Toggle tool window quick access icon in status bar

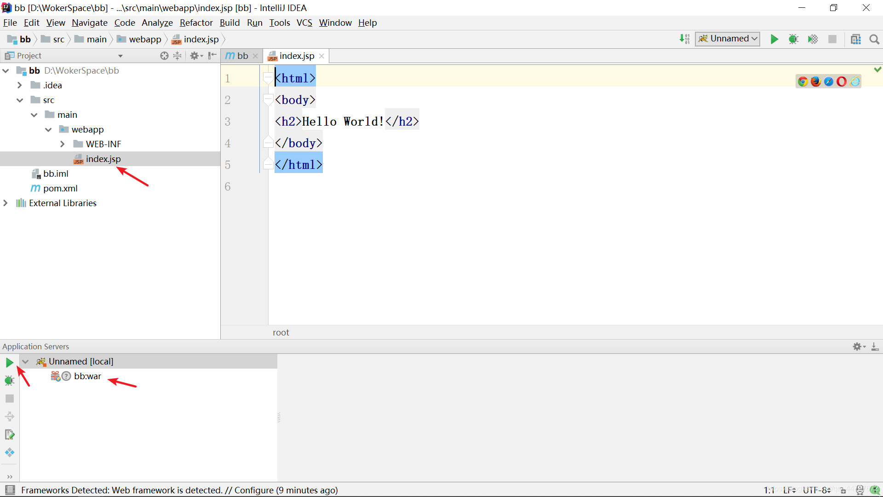click(10, 490)
